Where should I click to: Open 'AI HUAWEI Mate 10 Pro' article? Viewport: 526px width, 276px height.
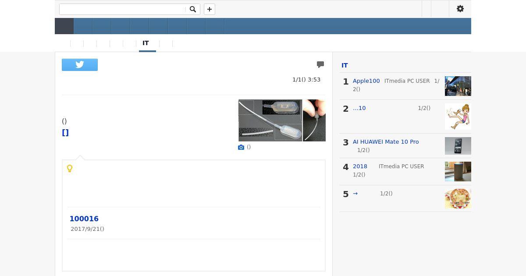386,142
